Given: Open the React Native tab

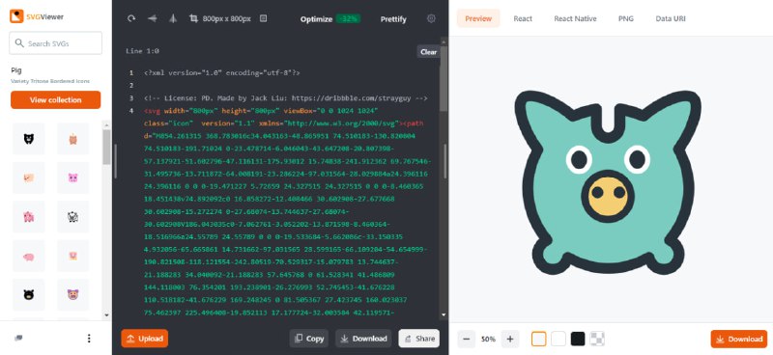Looking at the screenshot, I should tap(575, 18).
